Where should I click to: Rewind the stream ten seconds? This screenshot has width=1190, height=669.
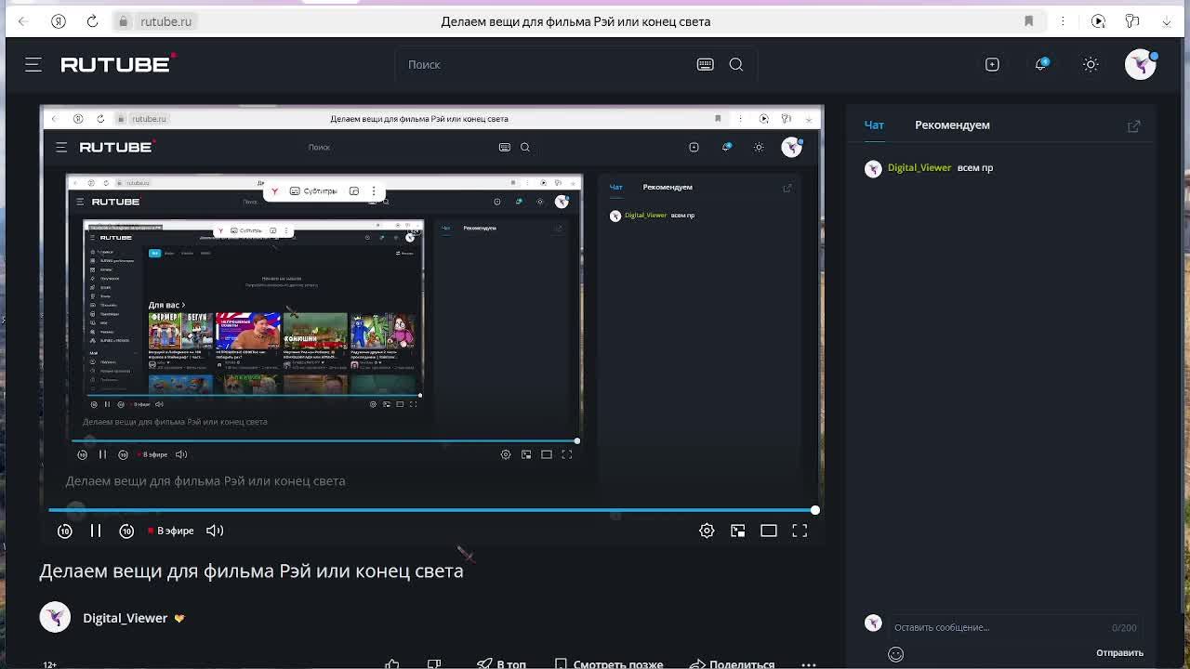click(65, 531)
